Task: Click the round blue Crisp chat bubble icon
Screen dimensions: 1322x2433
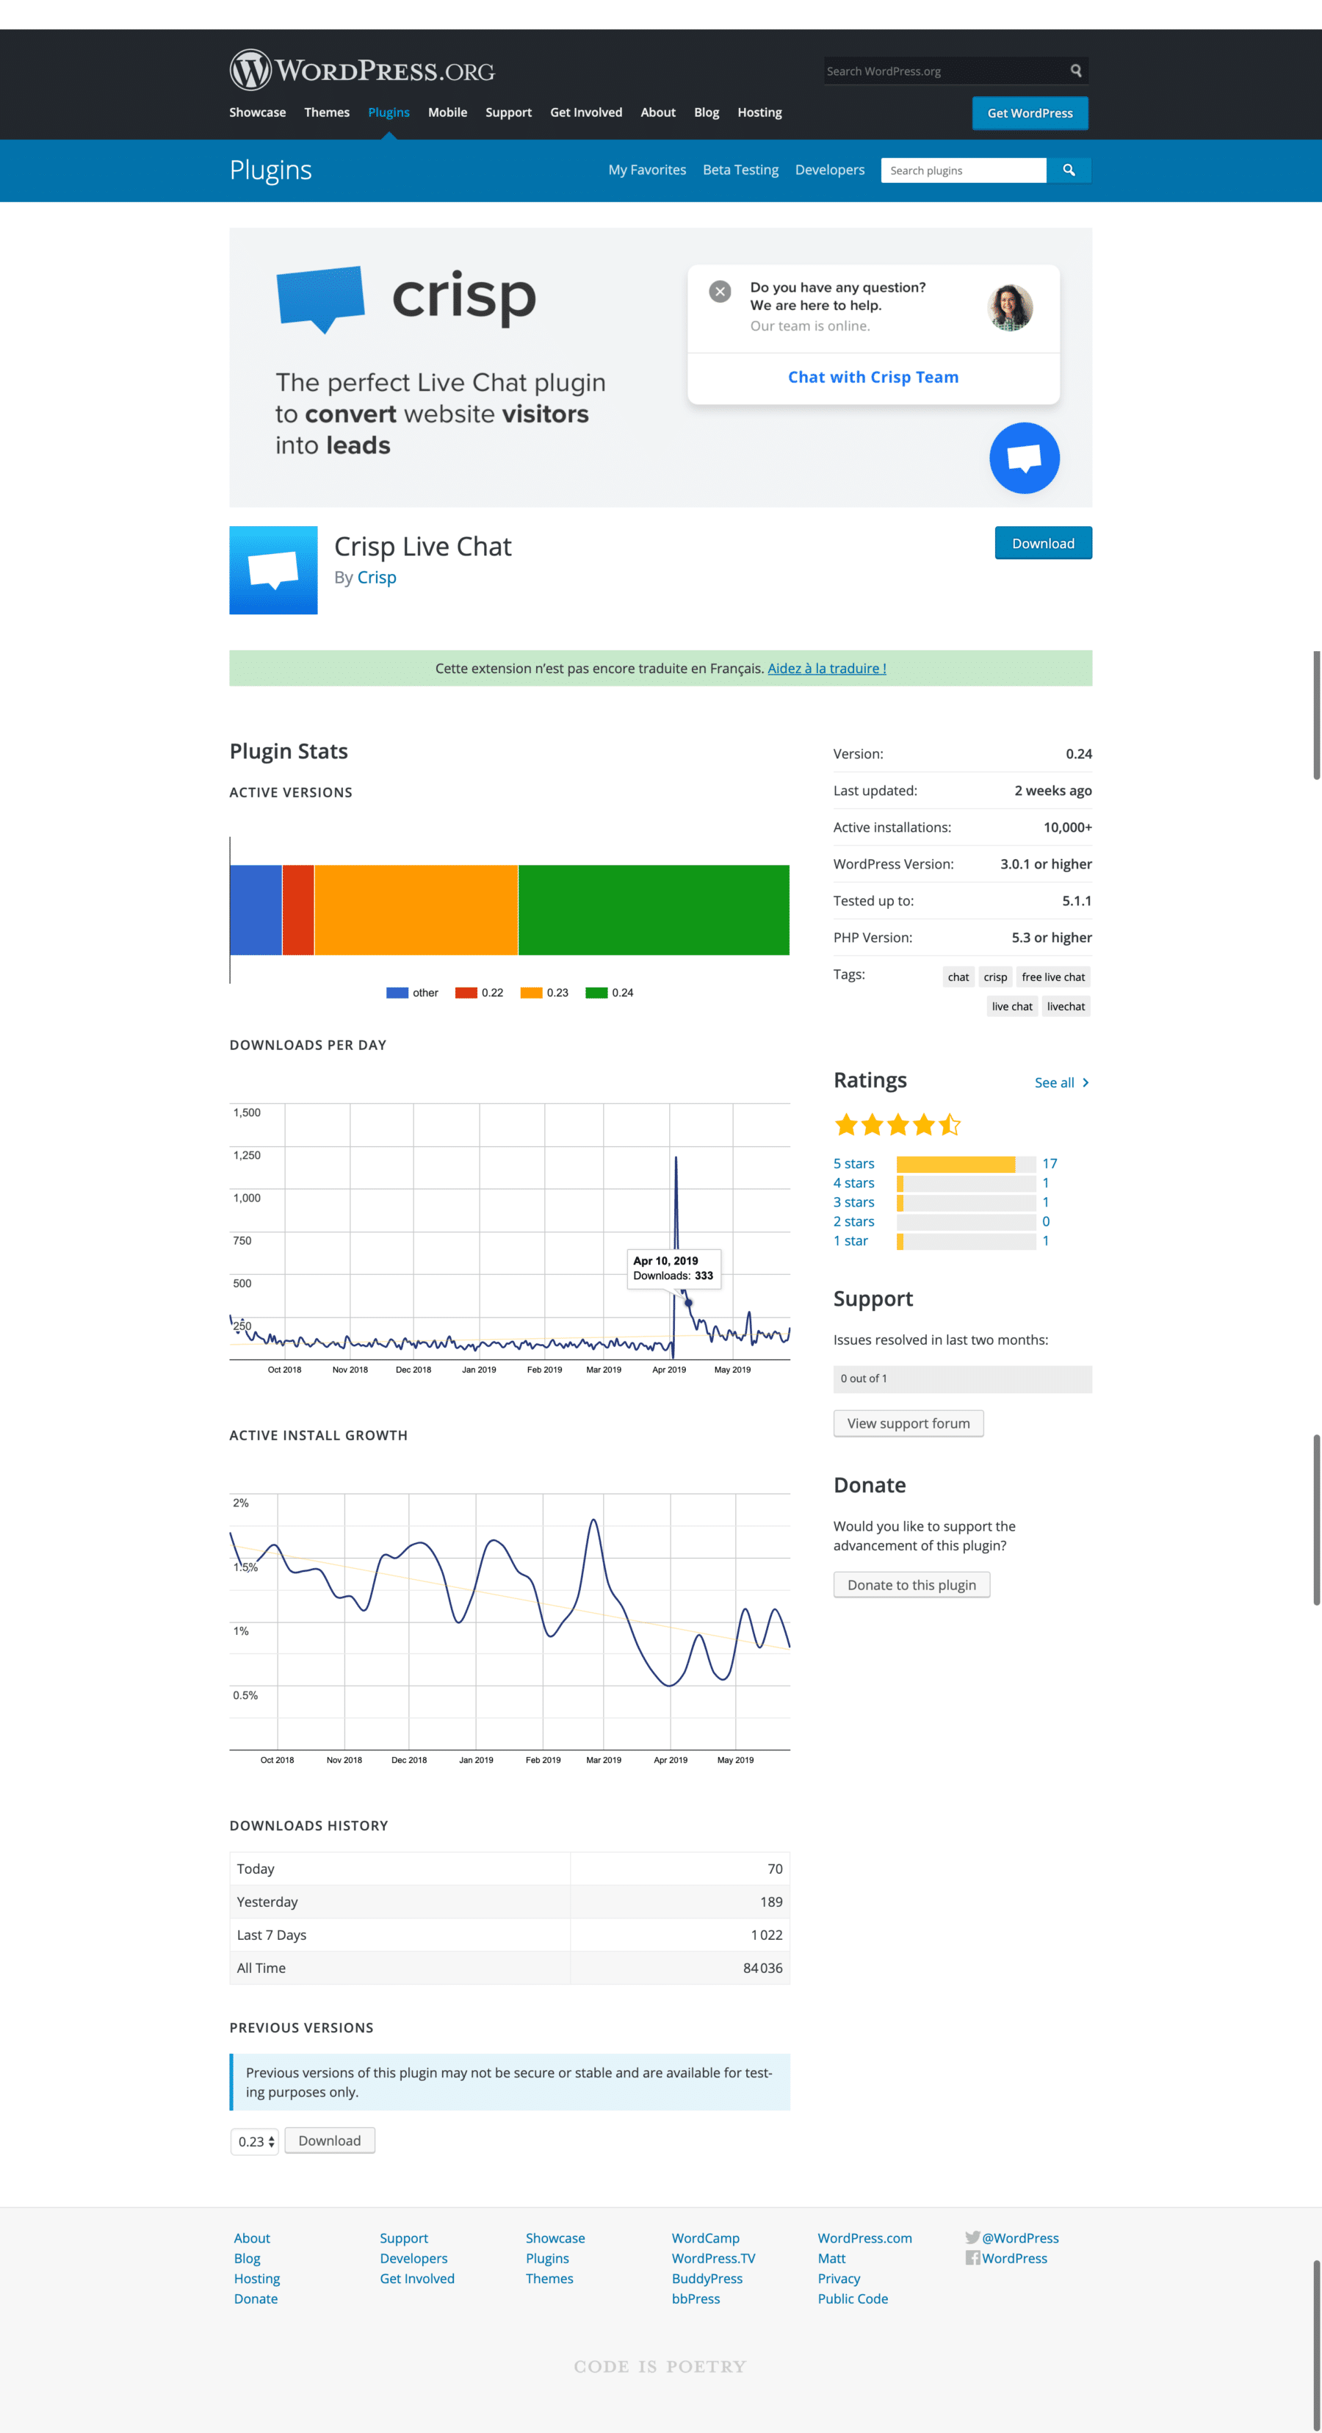Action: 1025,458
